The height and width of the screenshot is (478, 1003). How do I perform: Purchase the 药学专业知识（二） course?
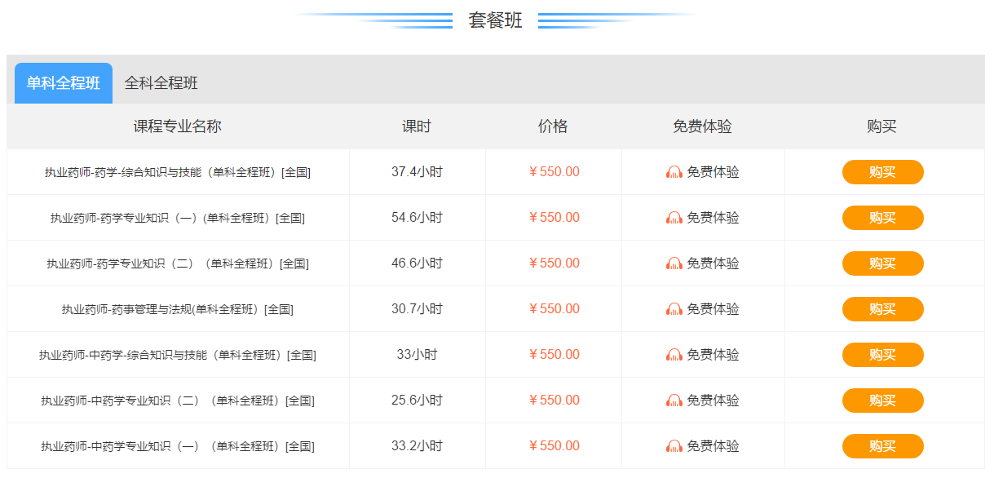[882, 263]
